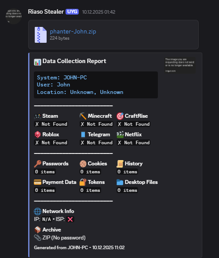
Task: Click the '0 items' value under History
Action: point(127,172)
